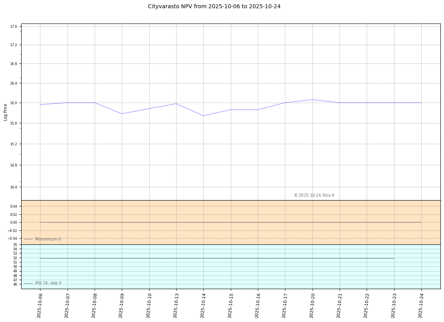Select the RSI 14, skip 0 legend label
This screenshot has height=322, width=444.
(48, 283)
